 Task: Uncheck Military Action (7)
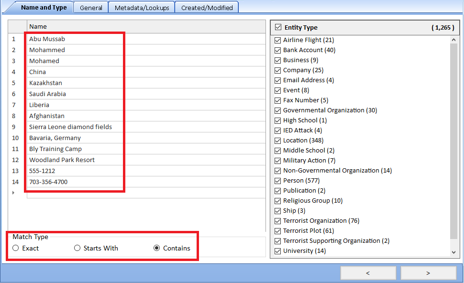click(277, 161)
